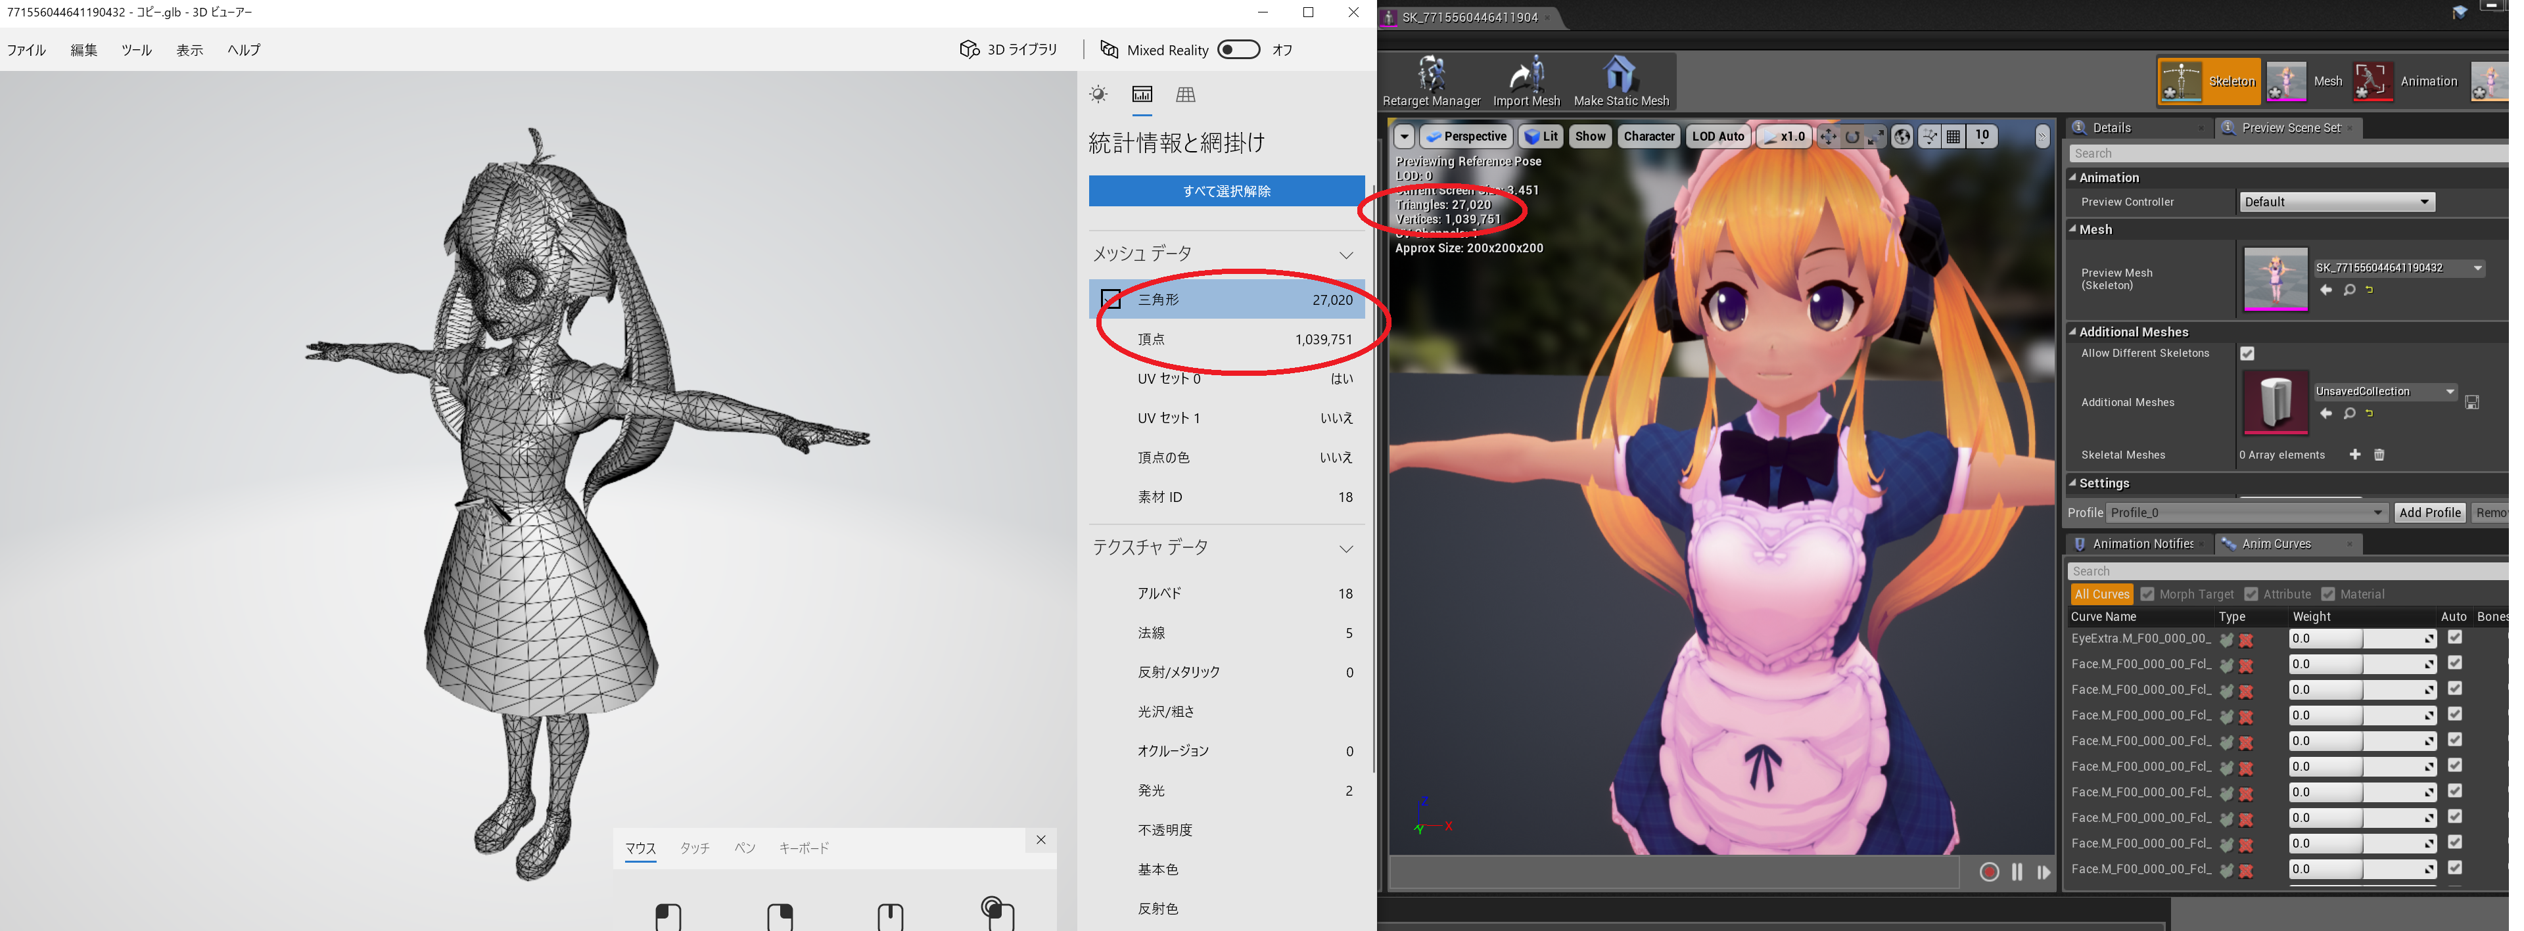Click the すべて選択解除 button
Screen dimensions: 2524x931
click(x=1226, y=191)
